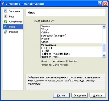Open the Мережа settings category

pyautogui.click(x=13, y=32)
